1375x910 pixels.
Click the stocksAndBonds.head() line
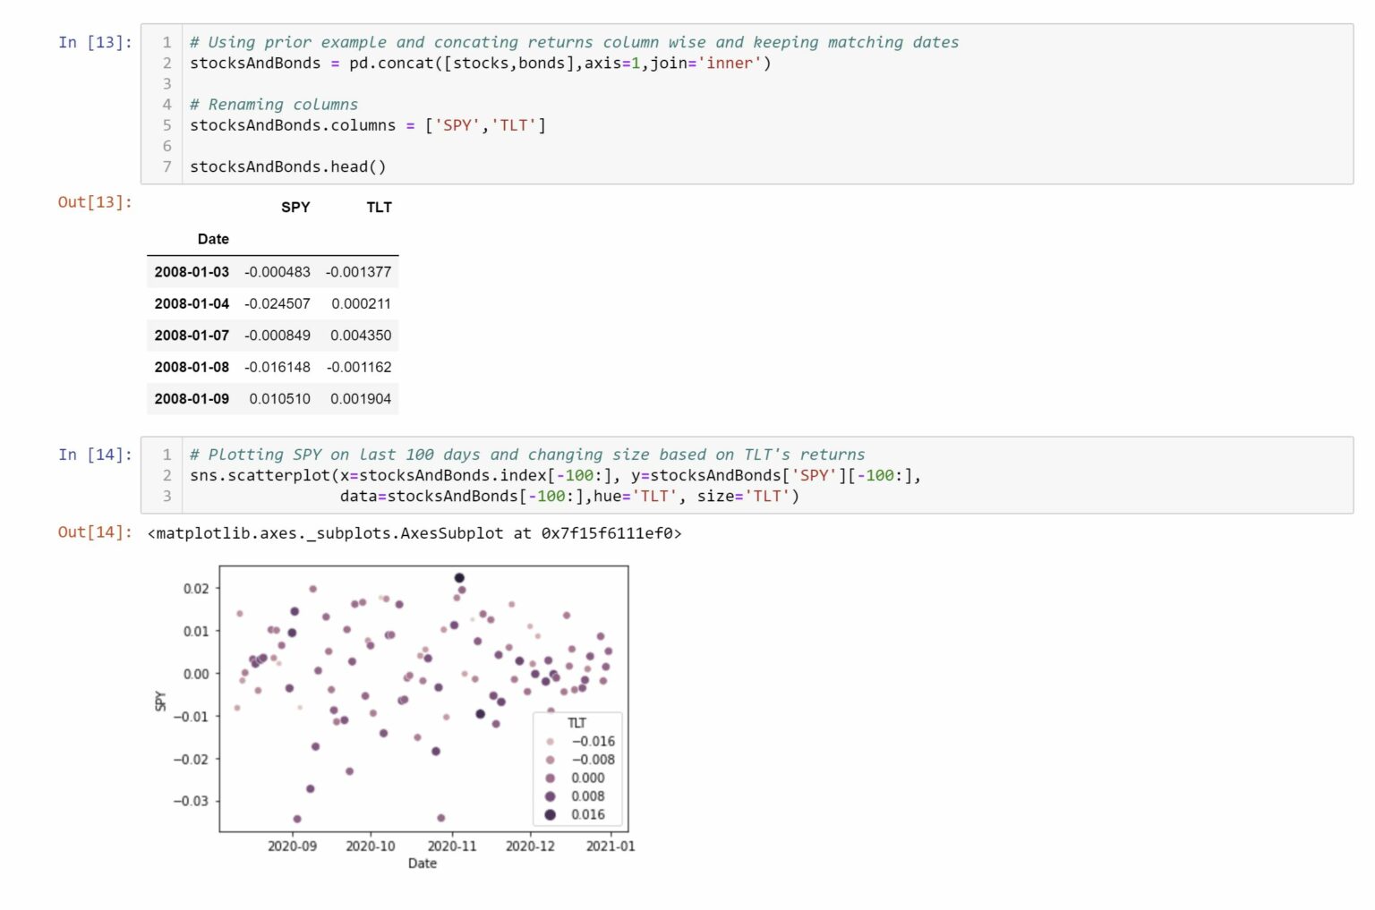[287, 166]
